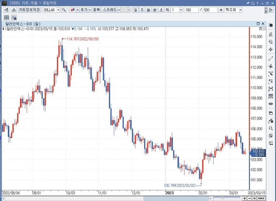Expand the chart type dropdown arrow

[77, 10]
